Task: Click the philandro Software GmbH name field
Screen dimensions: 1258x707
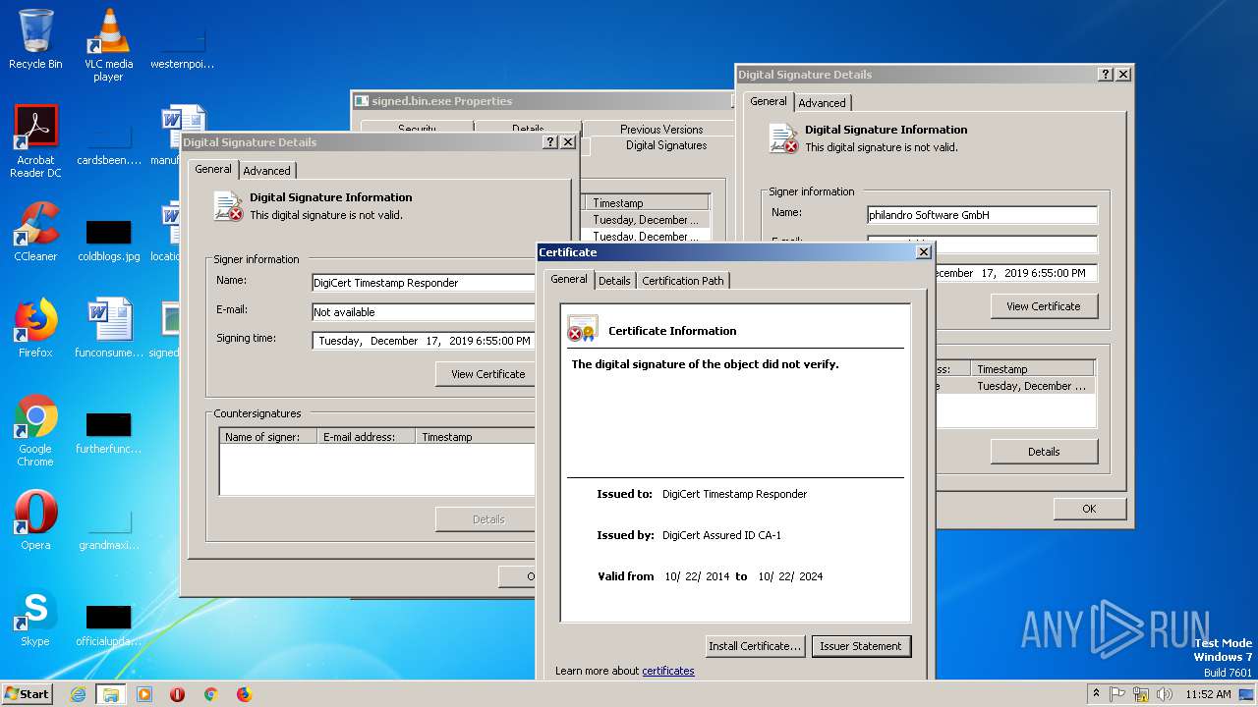Action: (x=982, y=215)
